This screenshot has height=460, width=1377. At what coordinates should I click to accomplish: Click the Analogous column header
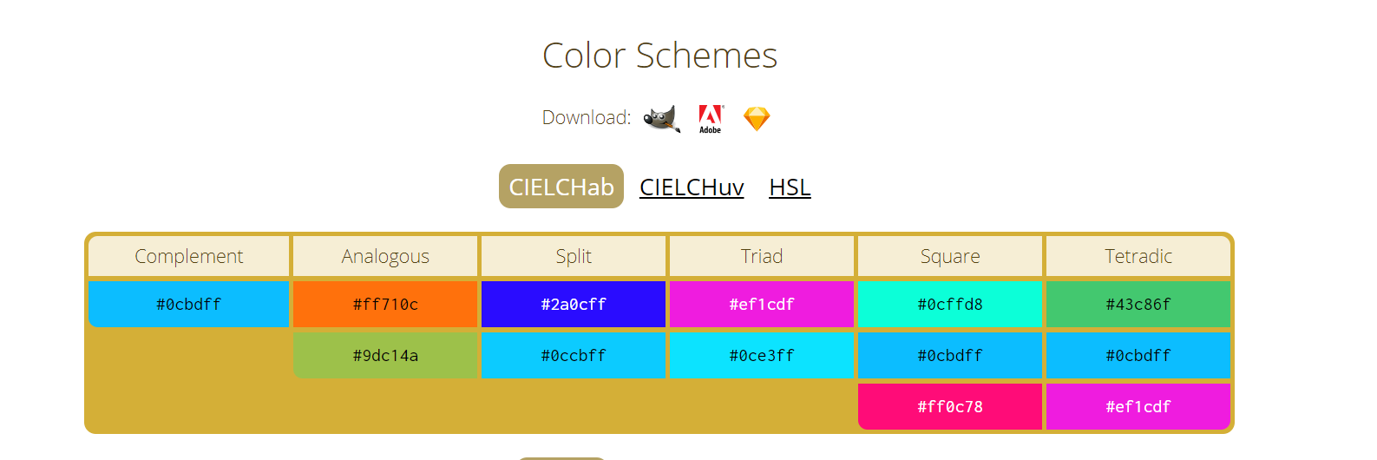(x=385, y=256)
